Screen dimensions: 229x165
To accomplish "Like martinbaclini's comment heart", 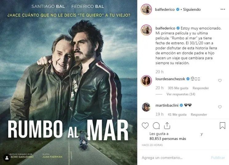I will [220, 107].
